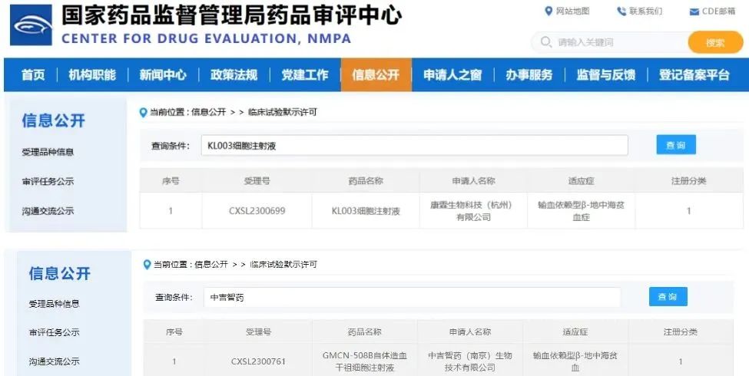
Task: Click acceptance number CXSL2300699
Action: tap(257, 211)
